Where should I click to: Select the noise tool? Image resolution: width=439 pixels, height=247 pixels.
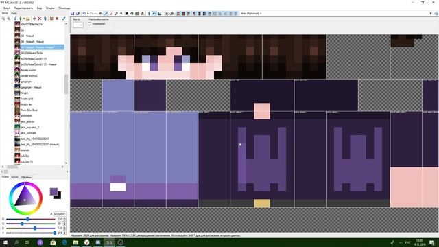pos(137,14)
